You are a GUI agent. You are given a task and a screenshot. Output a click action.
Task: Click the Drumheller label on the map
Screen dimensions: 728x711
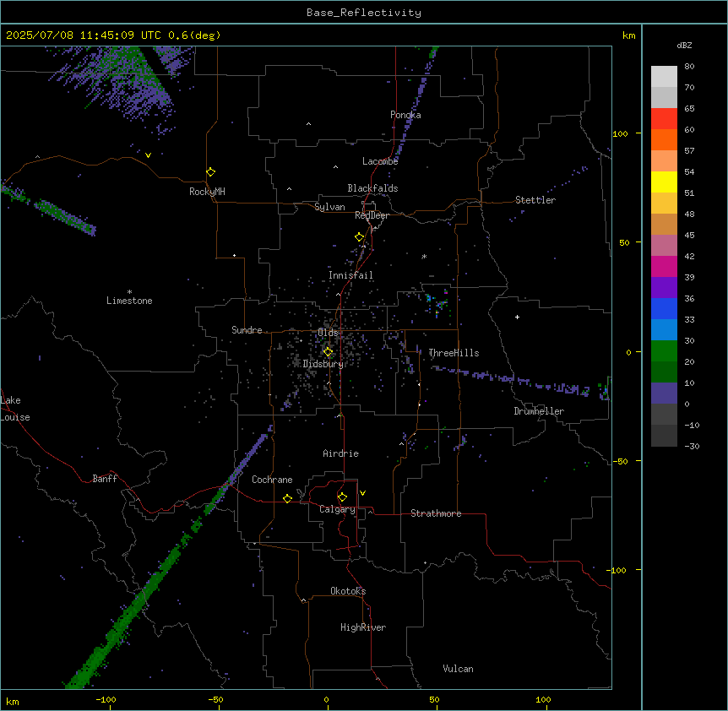point(539,411)
